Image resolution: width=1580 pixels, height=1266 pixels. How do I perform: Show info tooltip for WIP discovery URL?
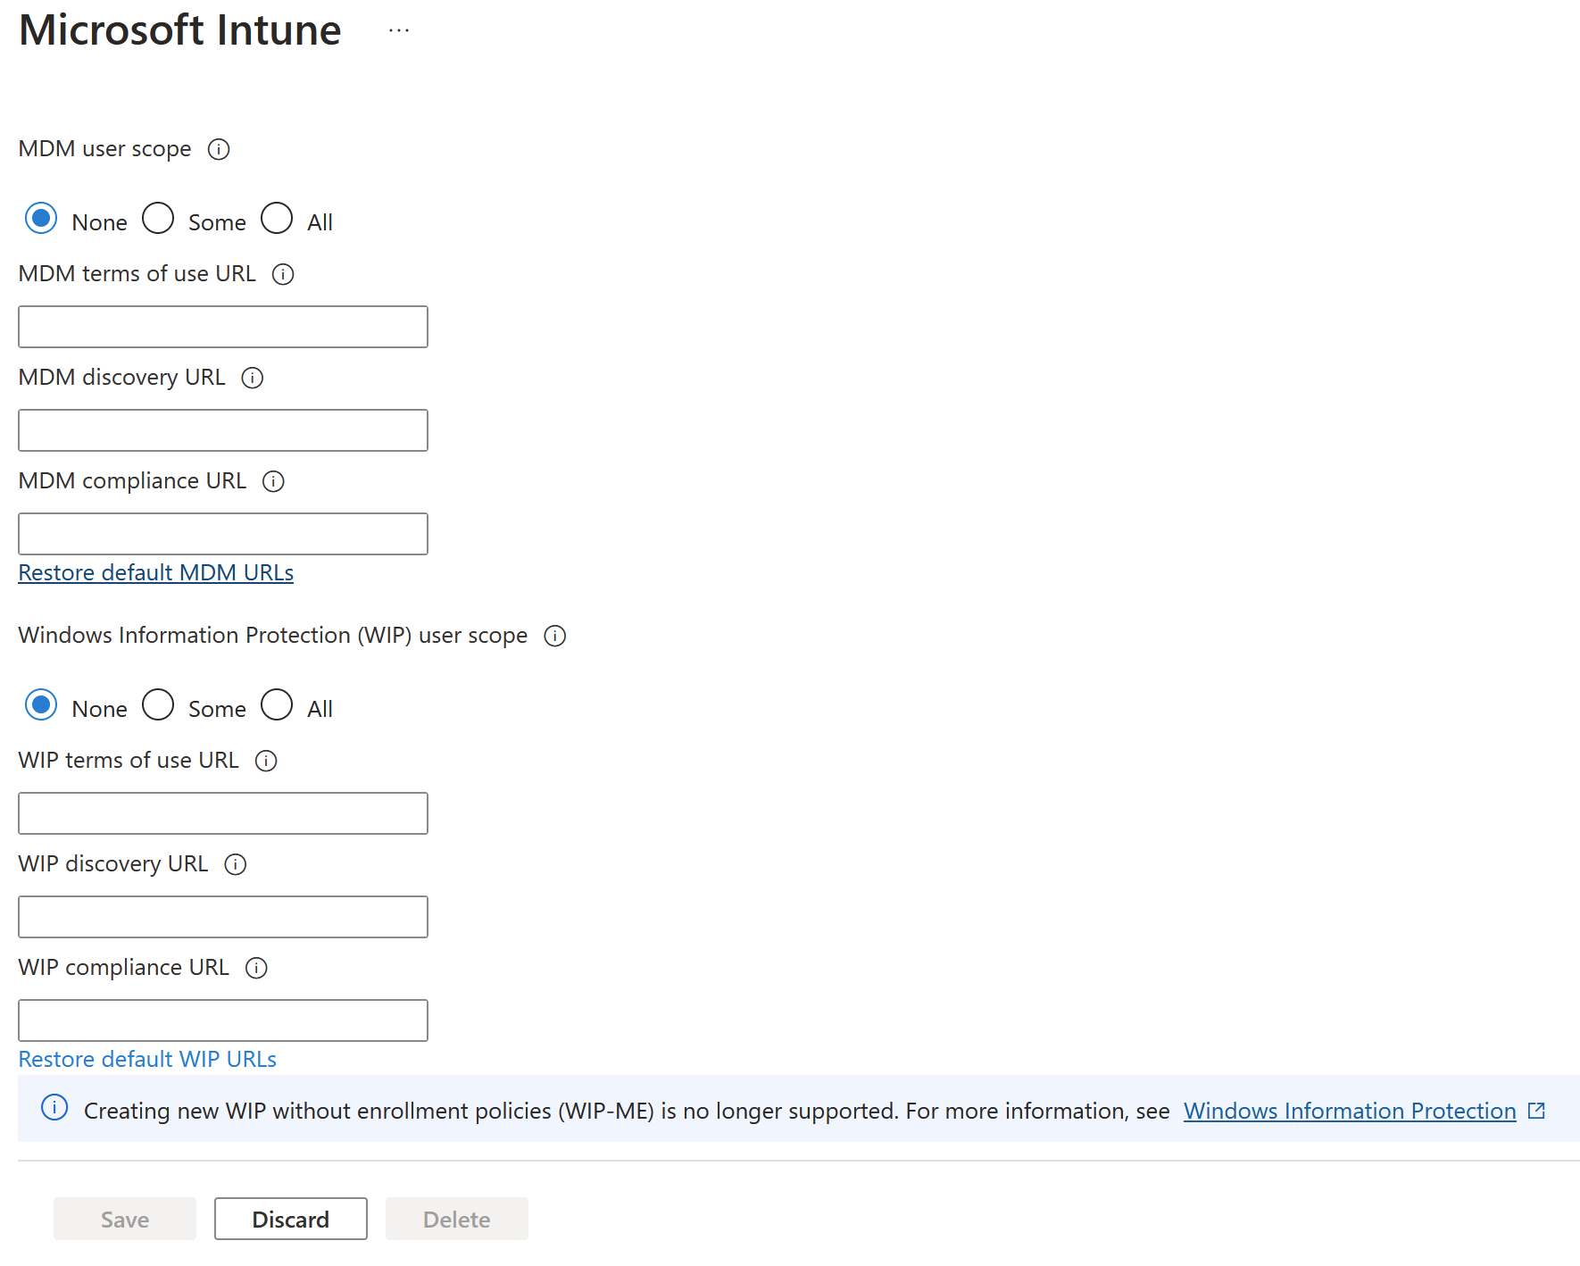coord(236,864)
